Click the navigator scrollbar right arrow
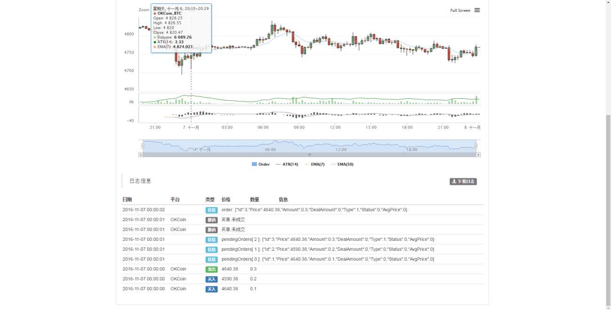Screen dimensions: 611x310 478,154
